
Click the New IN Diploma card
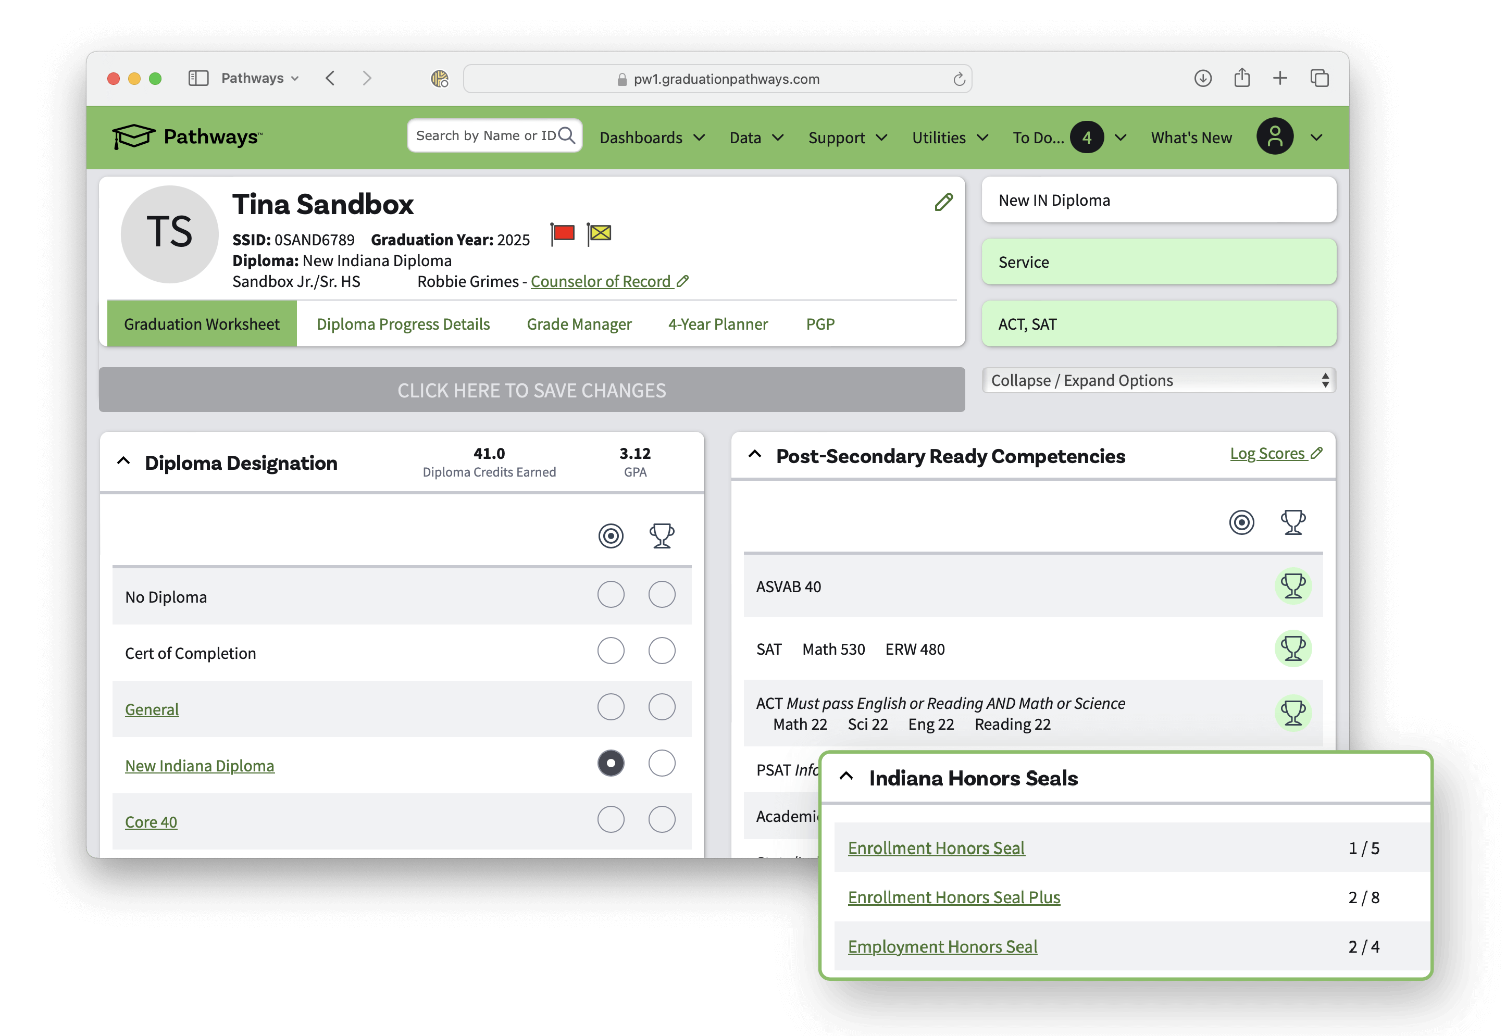[1159, 200]
